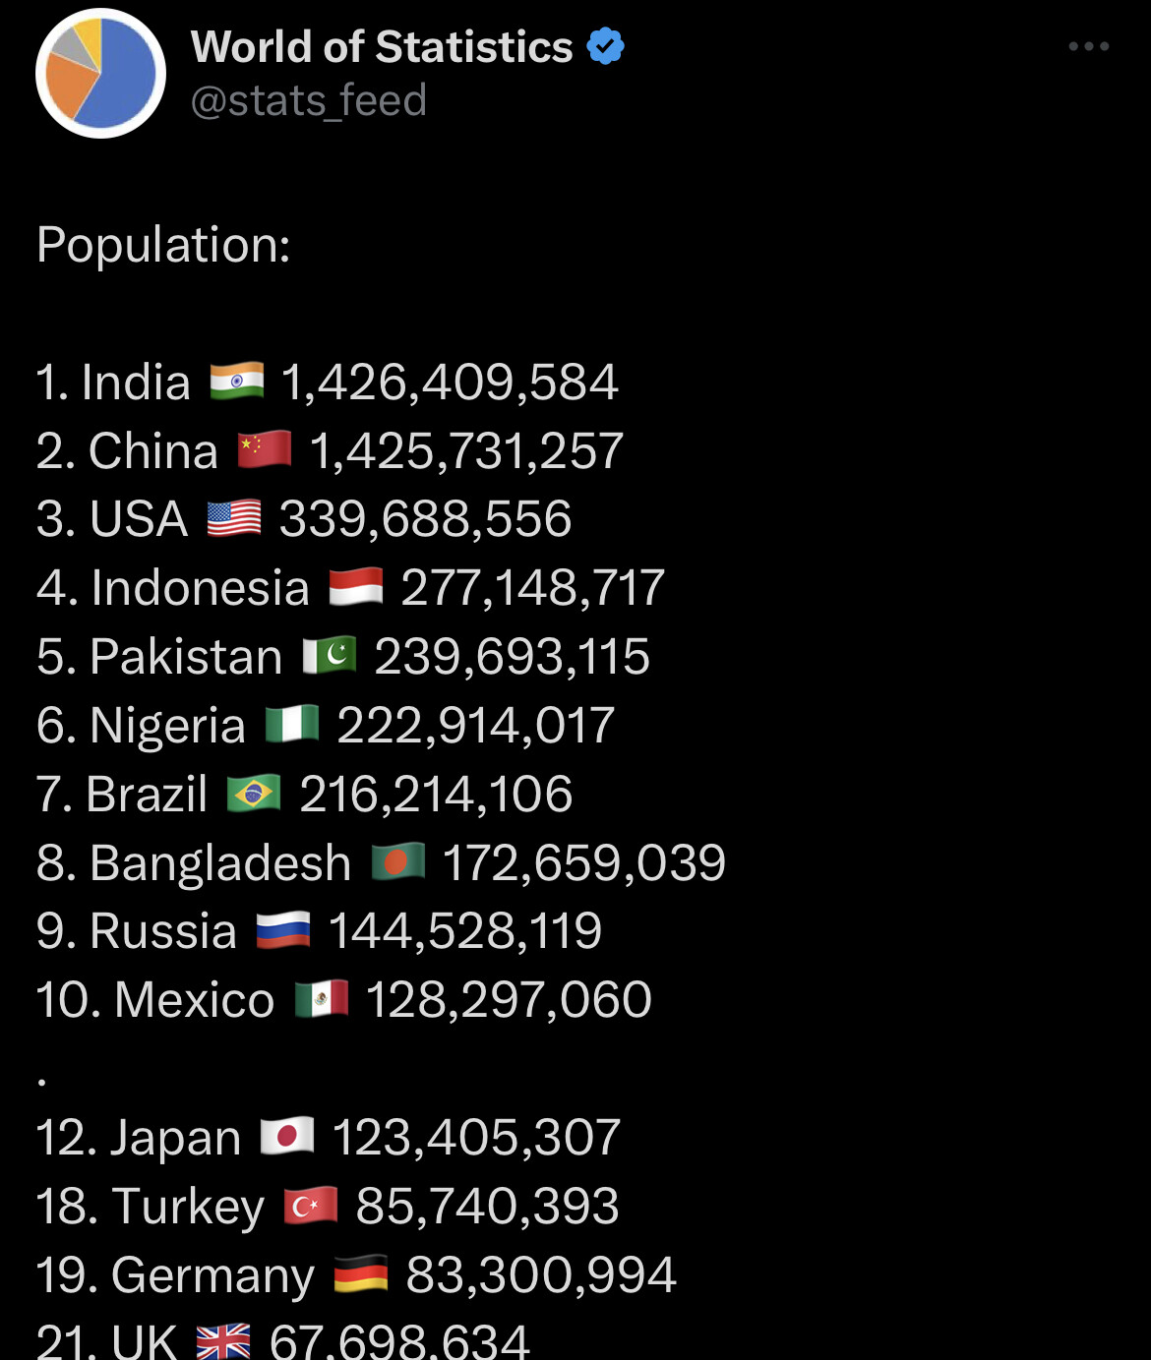Click the Germany flag emoji
This screenshot has height=1360, width=1151.
tap(361, 1274)
